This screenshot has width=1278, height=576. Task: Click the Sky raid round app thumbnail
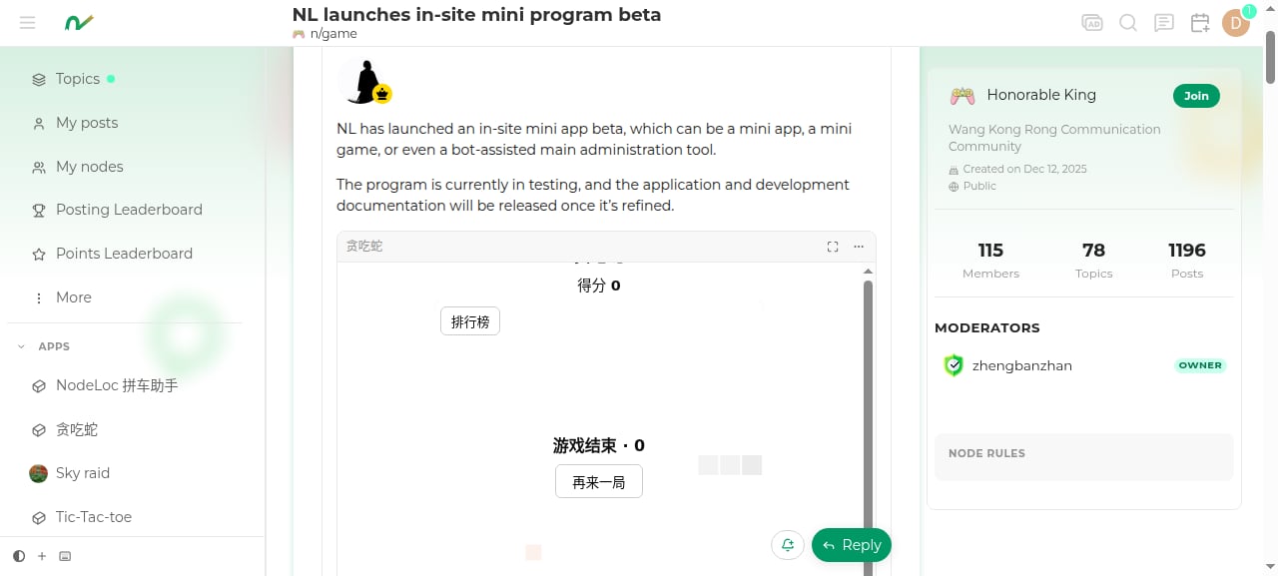[x=39, y=473]
